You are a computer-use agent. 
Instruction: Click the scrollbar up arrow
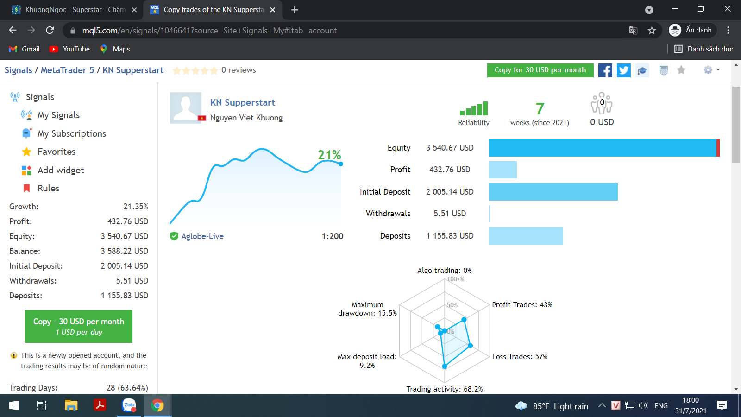coord(736,65)
